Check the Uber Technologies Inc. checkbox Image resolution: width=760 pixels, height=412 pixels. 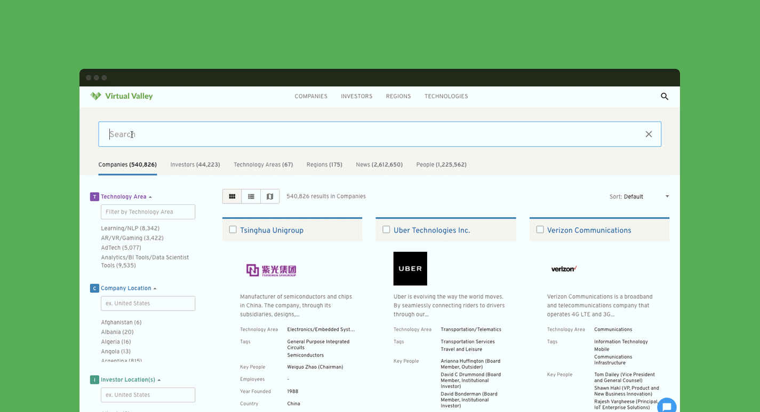tap(386, 229)
